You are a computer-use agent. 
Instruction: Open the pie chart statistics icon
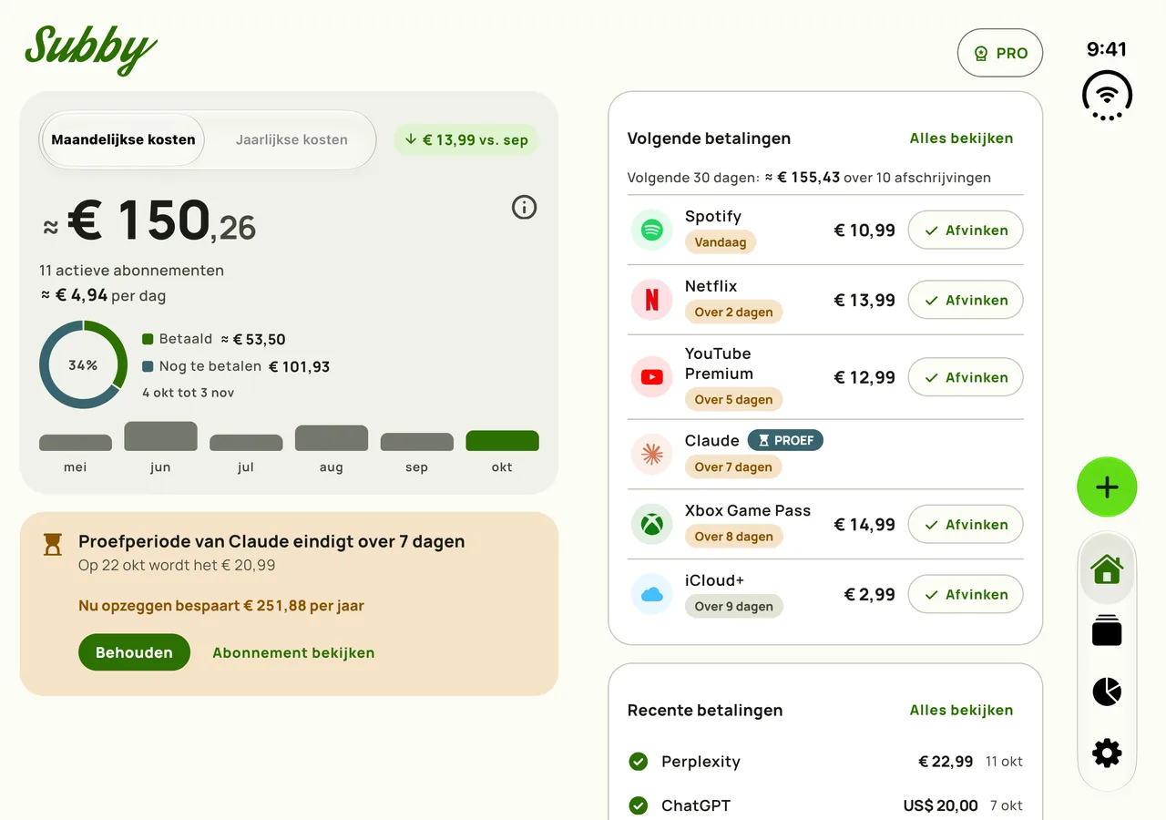[x=1107, y=692]
